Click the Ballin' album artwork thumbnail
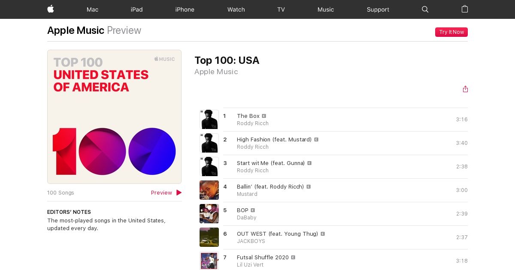Viewport: 515px width, 270px height. click(x=209, y=190)
